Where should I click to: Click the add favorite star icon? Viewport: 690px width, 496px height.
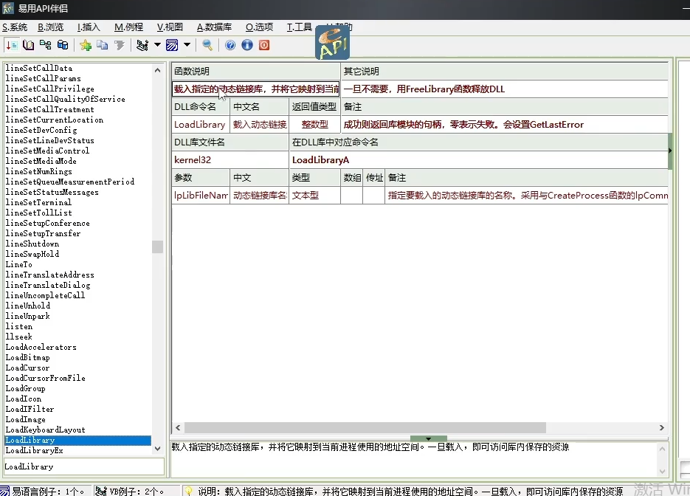tap(86, 45)
